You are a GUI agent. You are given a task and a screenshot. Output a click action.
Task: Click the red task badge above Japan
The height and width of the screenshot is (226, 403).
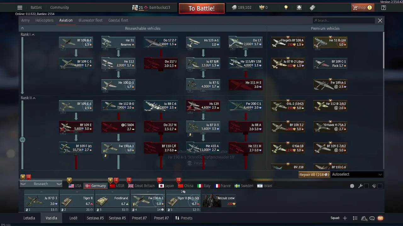[159, 180]
